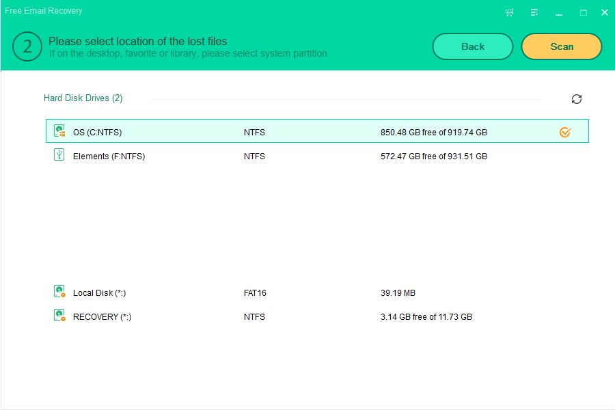Click the step 2 circle indicator
This screenshot has height=410, width=615.
coord(27,46)
